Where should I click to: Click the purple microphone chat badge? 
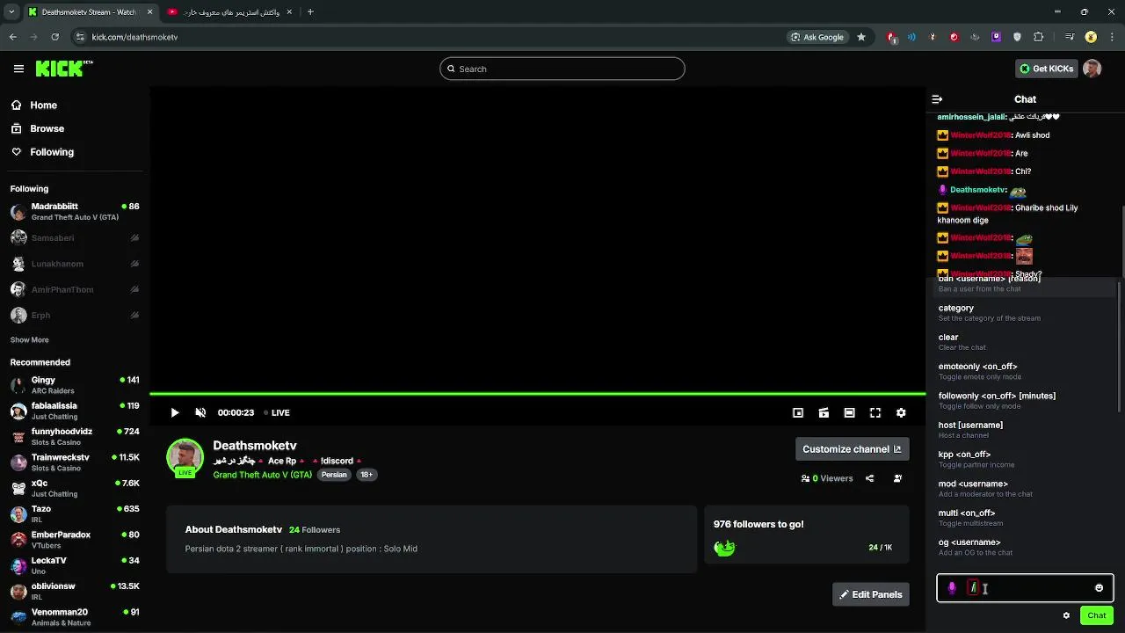click(x=952, y=588)
